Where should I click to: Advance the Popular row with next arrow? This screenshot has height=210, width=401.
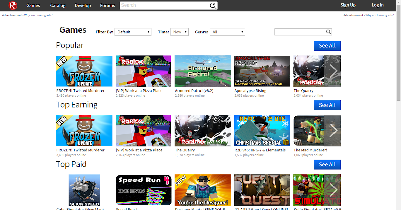(x=333, y=71)
